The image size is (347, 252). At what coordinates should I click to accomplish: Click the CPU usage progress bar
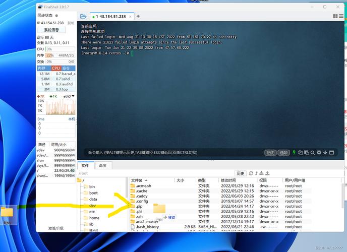point(60,49)
